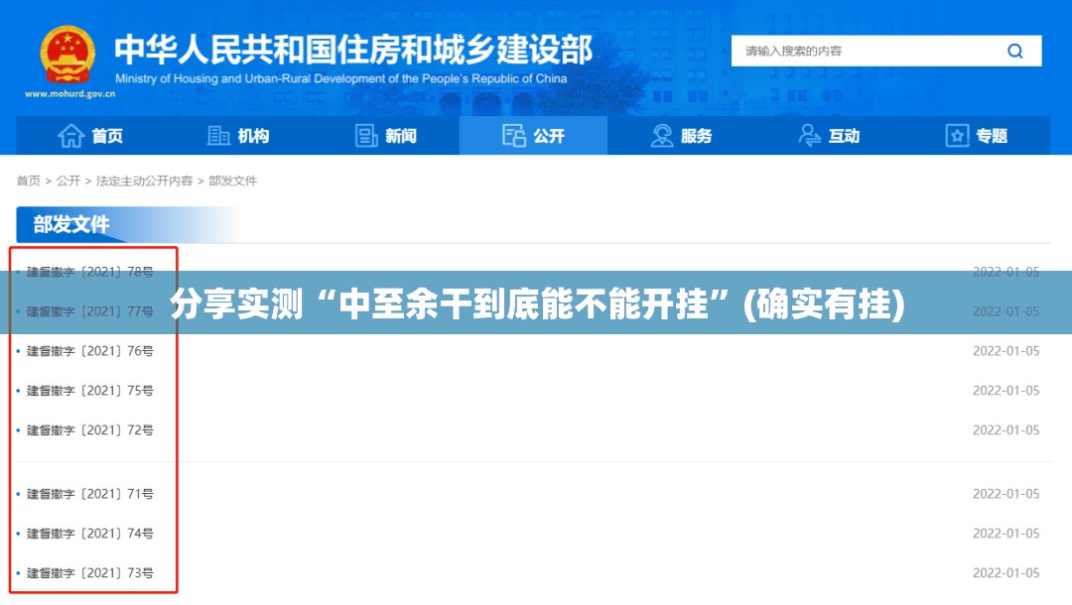Click the overlay banner title 分享实测
Image resolution: width=1072 pixels, height=605 pixels.
pyautogui.click(x=536, y=303)
